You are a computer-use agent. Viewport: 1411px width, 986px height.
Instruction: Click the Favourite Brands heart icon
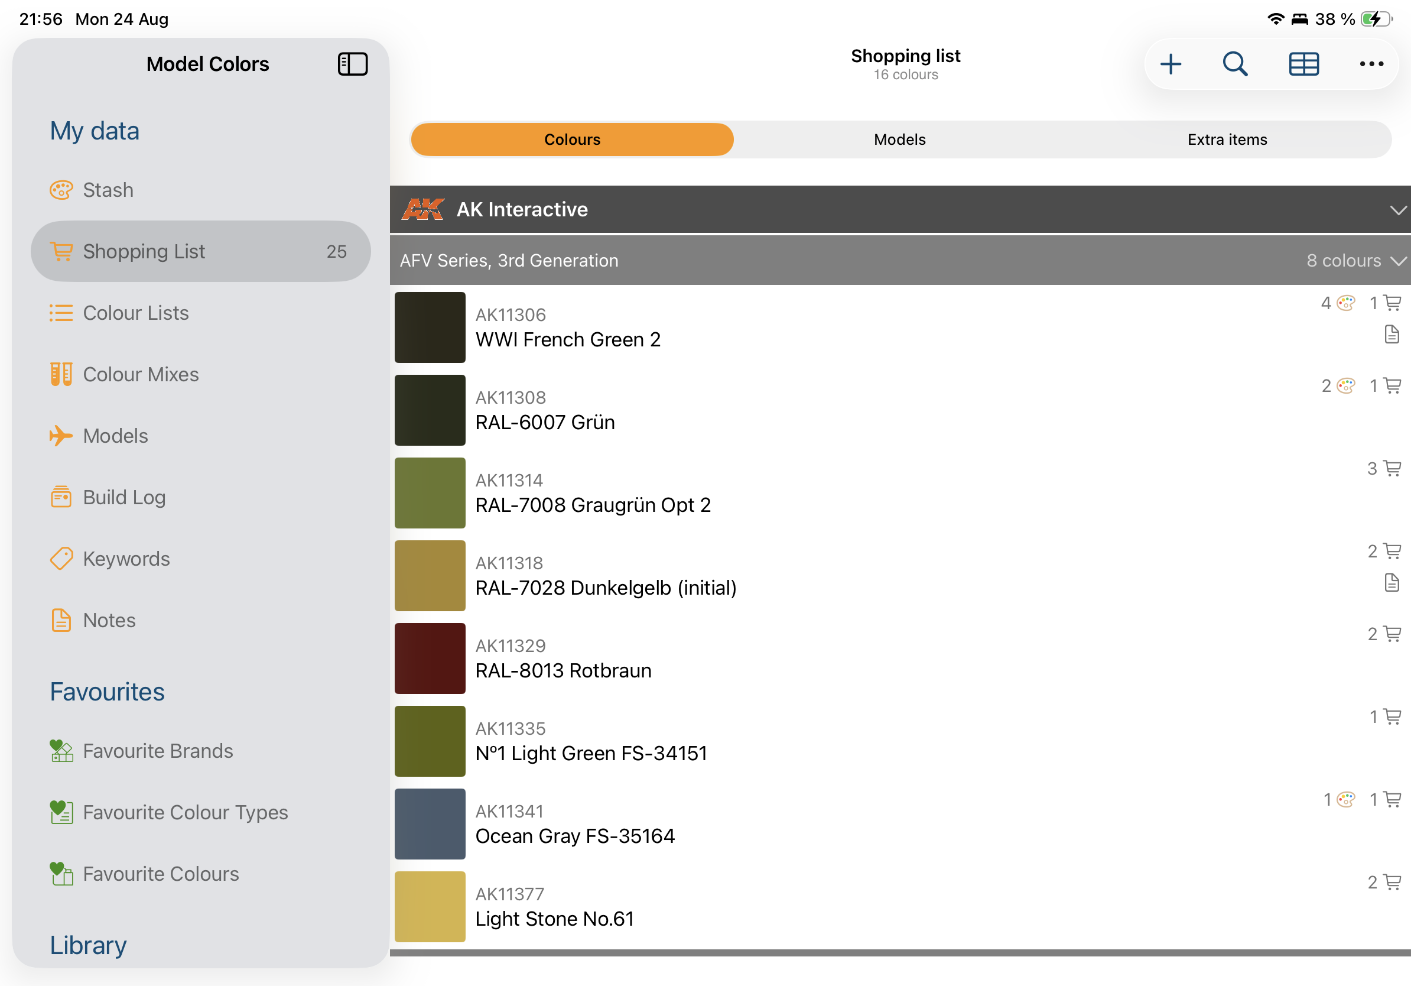[x=61, y=751]
